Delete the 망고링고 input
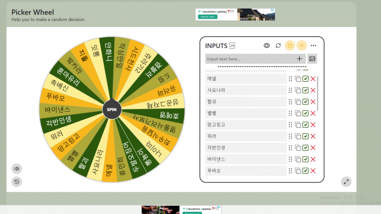 (313, 125)
